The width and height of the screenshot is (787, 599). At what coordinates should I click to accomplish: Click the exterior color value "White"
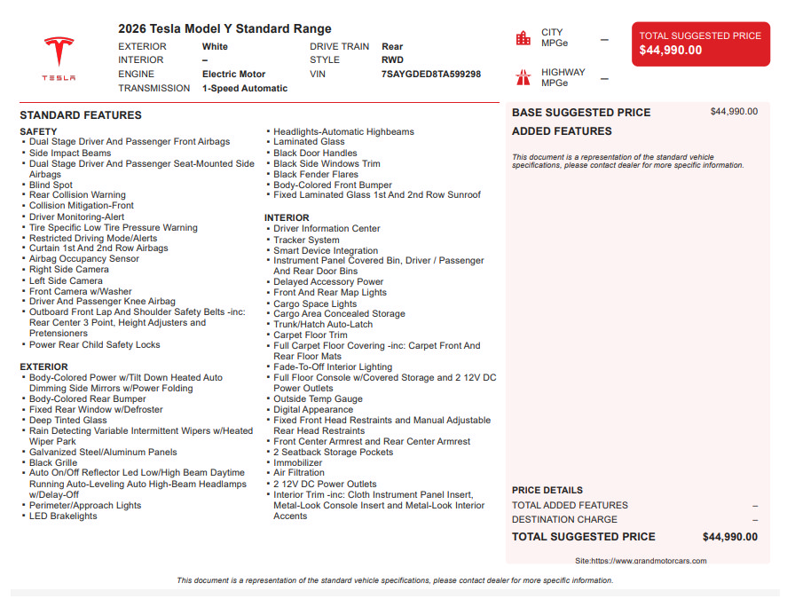(215, 47)
